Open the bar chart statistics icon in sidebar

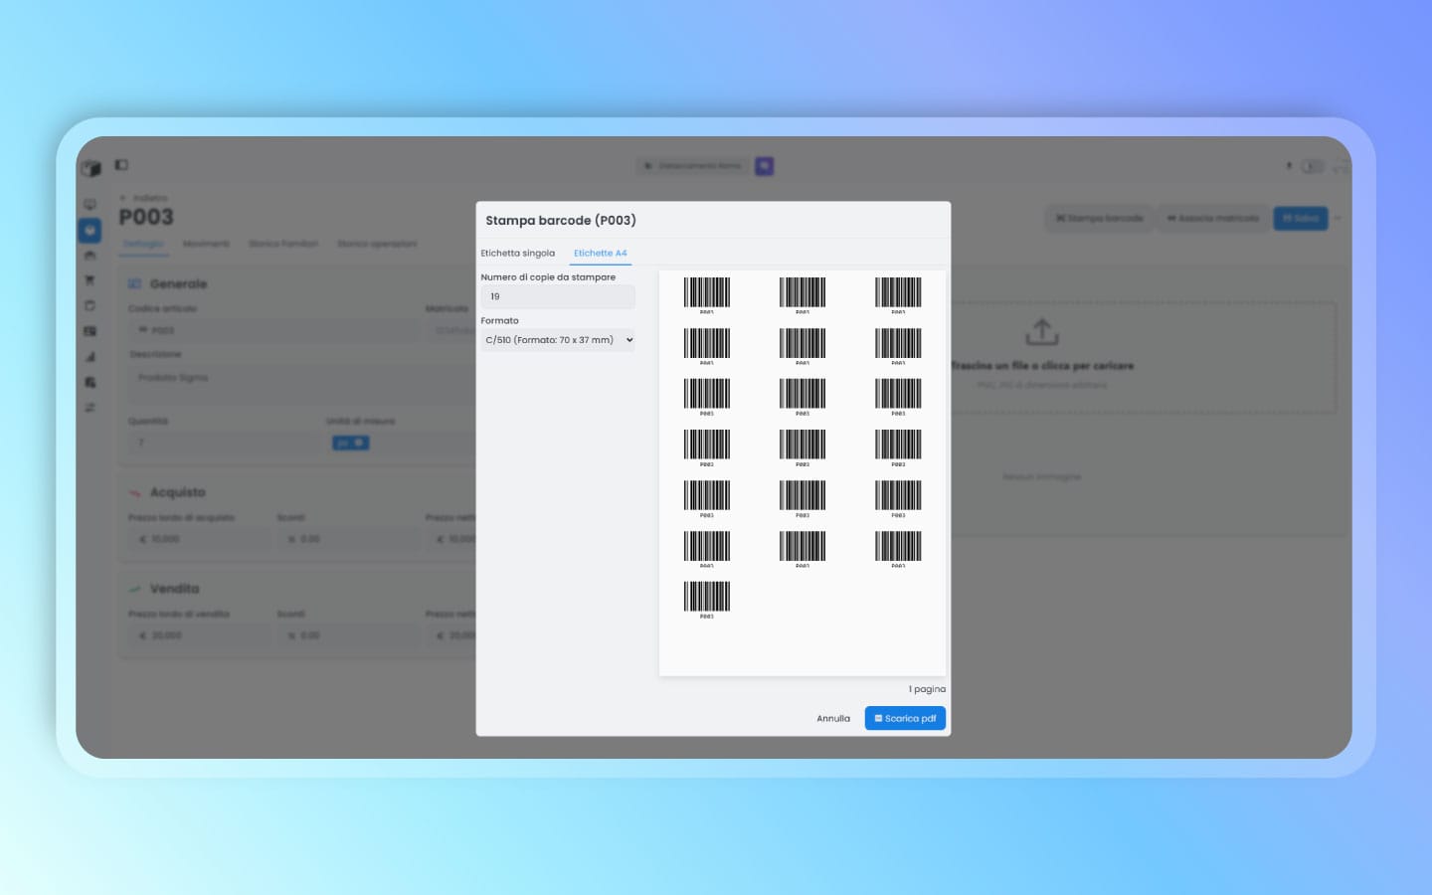tap(89, 357)
